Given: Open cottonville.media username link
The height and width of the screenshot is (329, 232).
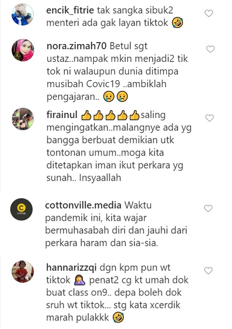Looking at the screenshot, I should pyautogui.click(x=83, y=205).
